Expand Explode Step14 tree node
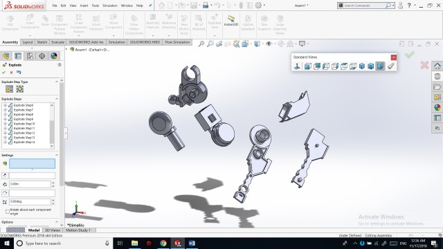Screen dimensions: 443x249 (5, 142)
